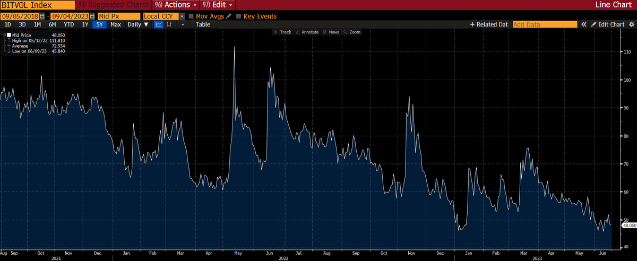The image size is (637, 261).
Task: Select the 5Y range tab
Action: [100, 24]
